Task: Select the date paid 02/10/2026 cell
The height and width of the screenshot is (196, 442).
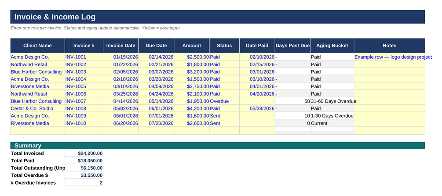Action: [257, 57]
